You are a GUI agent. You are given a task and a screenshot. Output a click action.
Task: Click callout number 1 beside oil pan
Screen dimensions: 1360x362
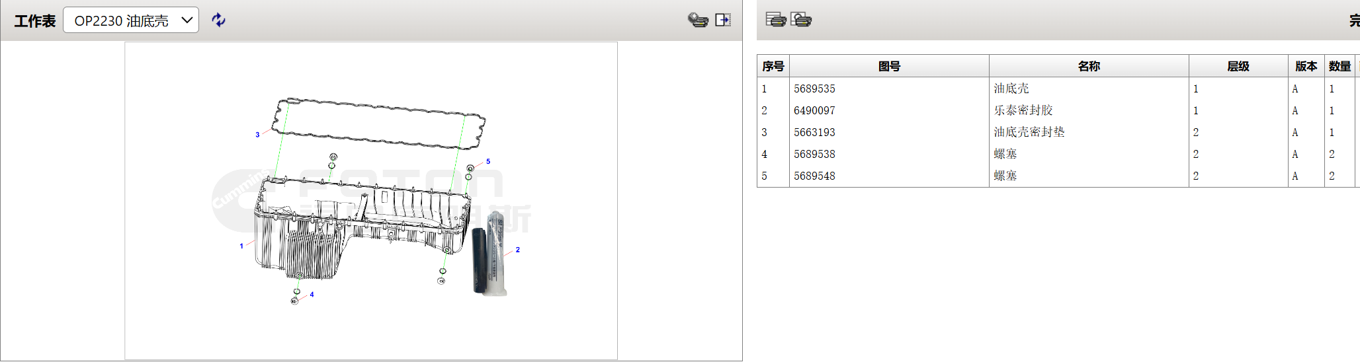pos(241,246)
